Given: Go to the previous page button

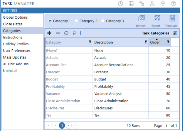Looking at the screenshot, I should tap(55, 126).
